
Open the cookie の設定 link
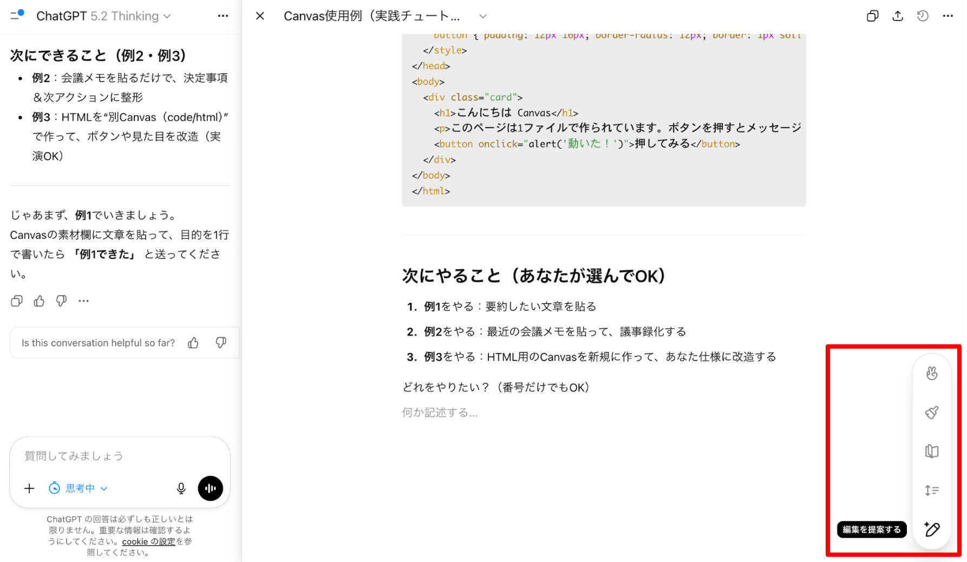coord(148,541)
